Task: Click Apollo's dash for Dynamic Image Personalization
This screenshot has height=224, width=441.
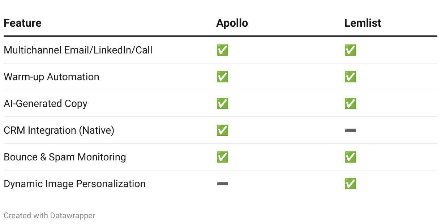Action: [222, 184]
